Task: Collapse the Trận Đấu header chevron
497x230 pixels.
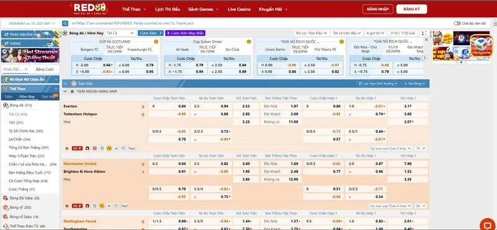Action: (x=65, y=84)
